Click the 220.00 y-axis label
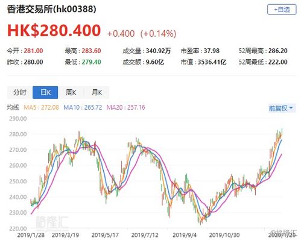The width and height of the screenshot is (301, 240). coord(17,229)
